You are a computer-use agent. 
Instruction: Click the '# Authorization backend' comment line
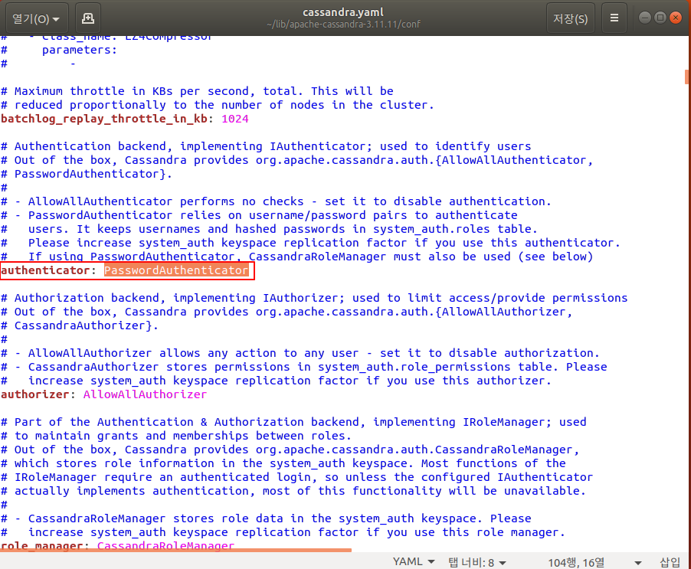tap(314, 298)
